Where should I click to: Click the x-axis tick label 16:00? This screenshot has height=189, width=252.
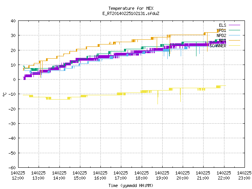(x=100, y=178)
